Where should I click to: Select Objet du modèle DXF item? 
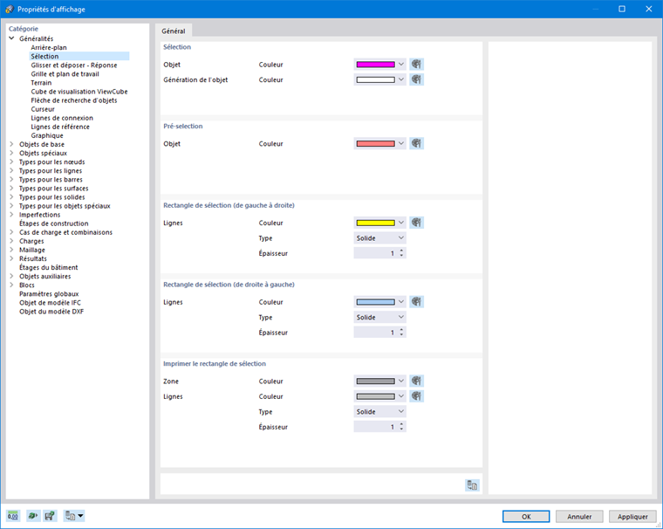click(51, 312)
